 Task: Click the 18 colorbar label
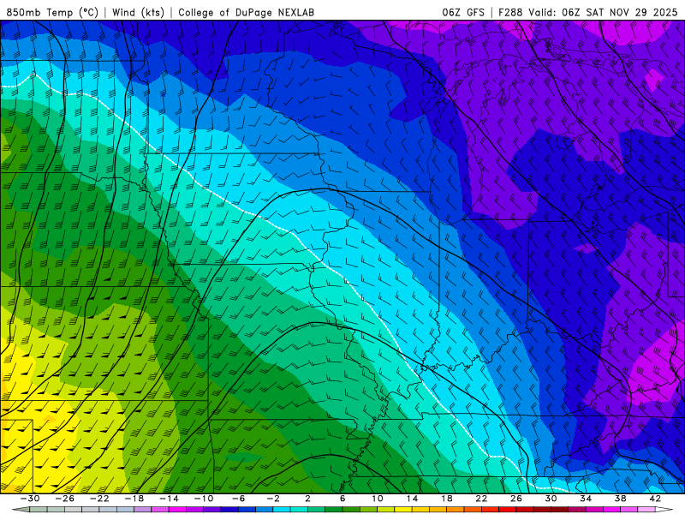[x=446, y=499]
